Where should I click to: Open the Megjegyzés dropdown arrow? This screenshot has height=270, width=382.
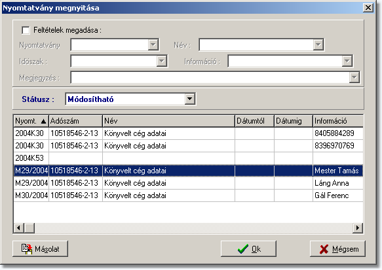(x=354, y=78)
